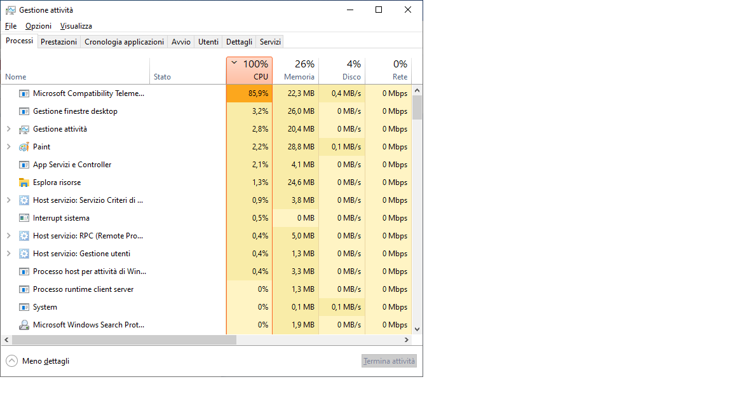Image resolution: width=732 pixels, height=412 pixels.
Task: Select the System process name
Action: coord(45,307)
